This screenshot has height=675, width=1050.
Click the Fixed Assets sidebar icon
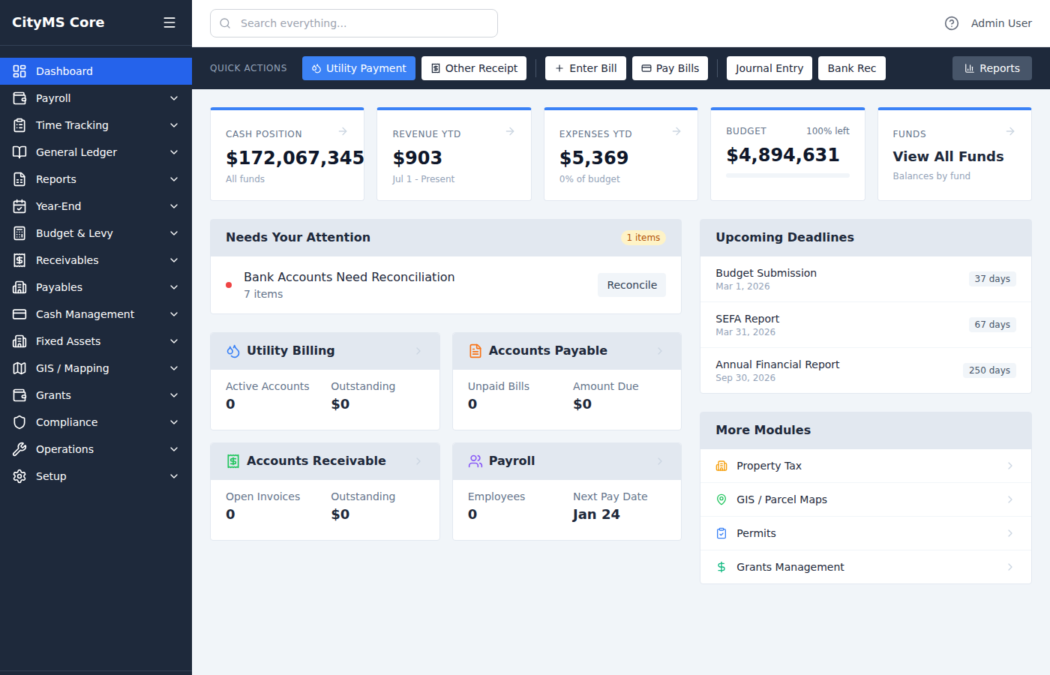click(x=18, y=340)
